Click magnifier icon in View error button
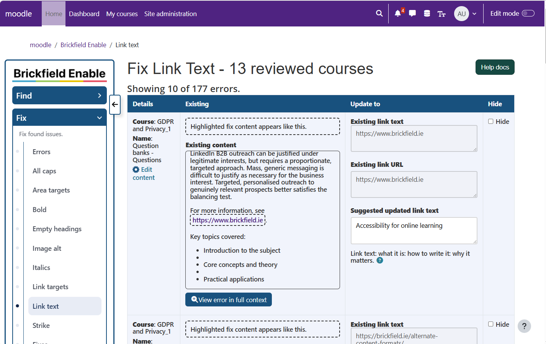This screenshot has height=344, width=546. (195, 300)
